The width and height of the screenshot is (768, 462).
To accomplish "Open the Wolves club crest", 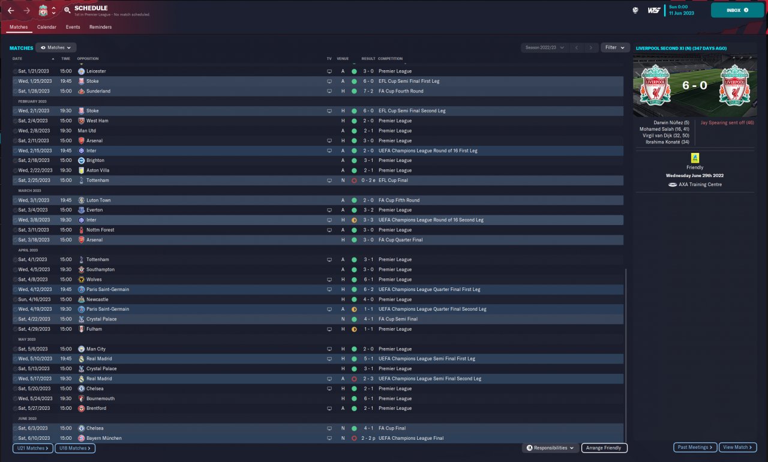I will coord(82,280).
